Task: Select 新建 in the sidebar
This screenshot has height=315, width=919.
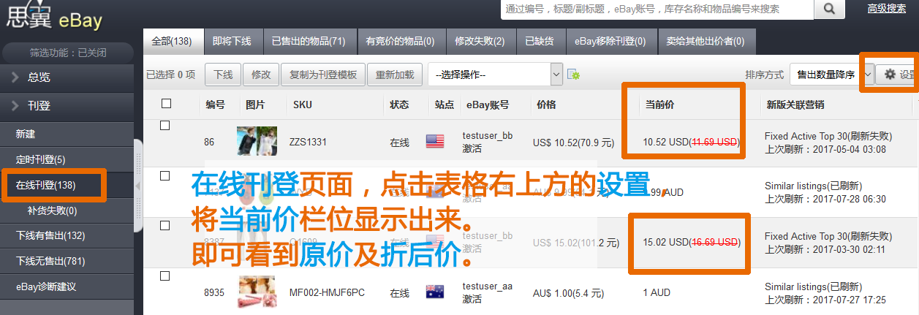Action: click(x=67, y=134)
